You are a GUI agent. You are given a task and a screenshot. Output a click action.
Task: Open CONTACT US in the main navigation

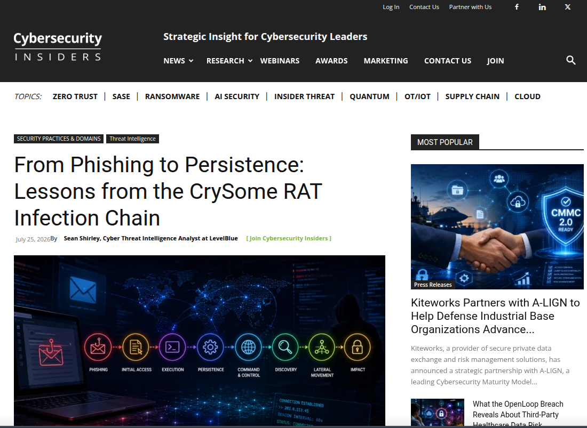pos(447,61)
